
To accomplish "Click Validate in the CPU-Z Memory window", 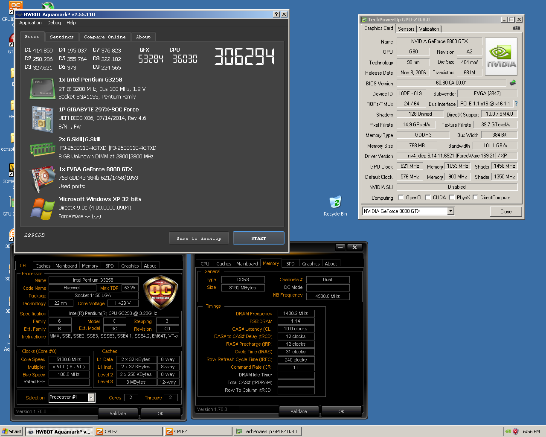I will coord(299,411).
